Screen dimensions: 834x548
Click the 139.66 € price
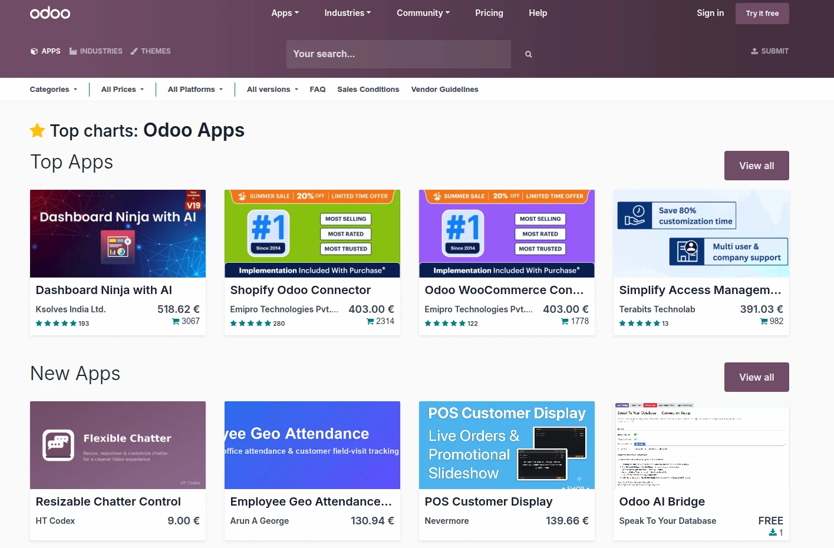pyautogui.click(x=567, y=521)
